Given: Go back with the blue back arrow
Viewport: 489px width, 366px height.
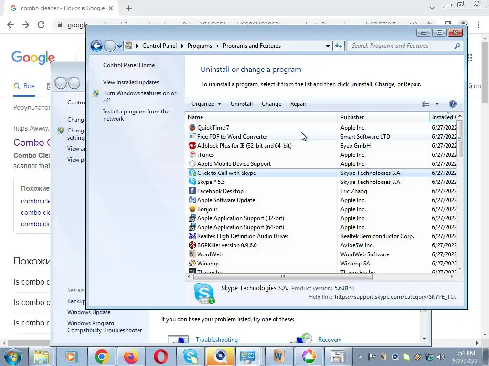Looking at the screenshot, I should pos(96,46).
